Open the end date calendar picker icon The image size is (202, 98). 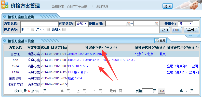click(156, 24)
